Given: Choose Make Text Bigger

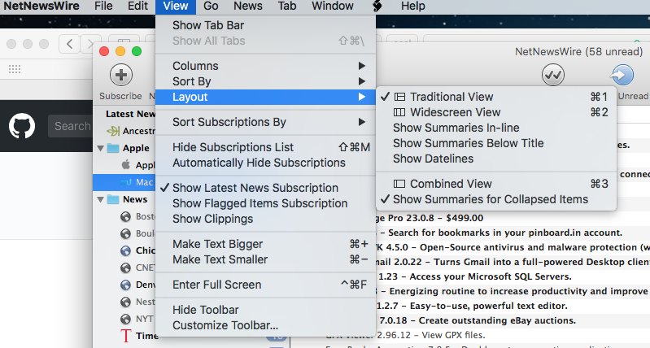Looking at the screenshot, I should (x=265, y=244).
